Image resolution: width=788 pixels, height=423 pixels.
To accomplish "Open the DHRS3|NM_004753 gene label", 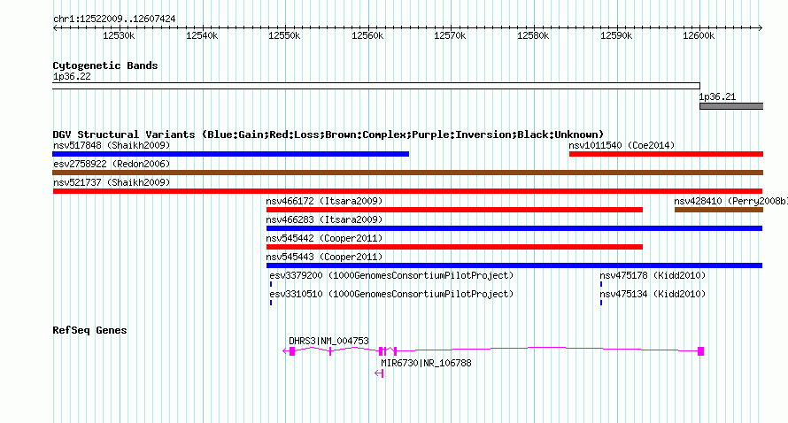I will pos(328,341).
